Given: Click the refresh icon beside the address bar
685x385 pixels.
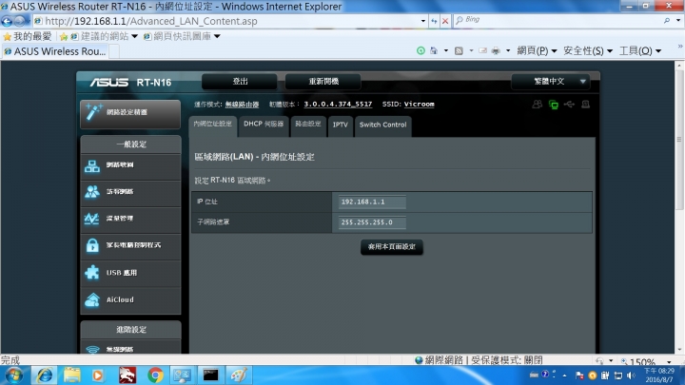Looking at the screenshot, I should (x=434, y=21).
